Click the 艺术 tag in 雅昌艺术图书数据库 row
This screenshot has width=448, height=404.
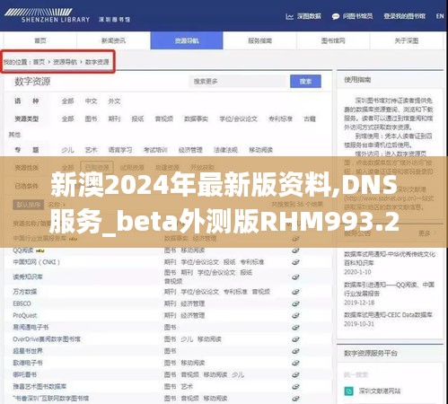point(187,387)
